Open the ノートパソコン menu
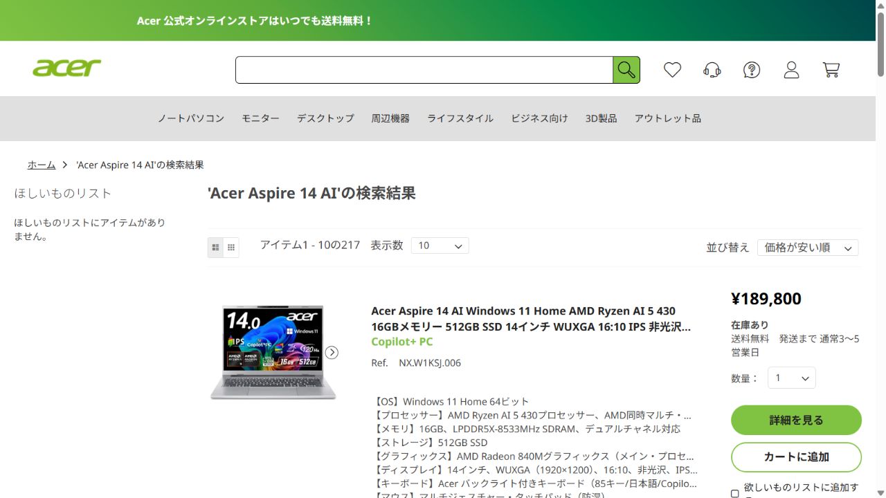 pos(191,118)
